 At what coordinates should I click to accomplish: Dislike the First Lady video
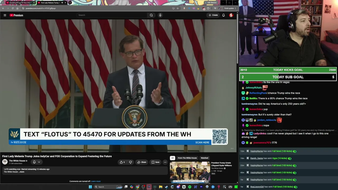[x=130, y=162]
